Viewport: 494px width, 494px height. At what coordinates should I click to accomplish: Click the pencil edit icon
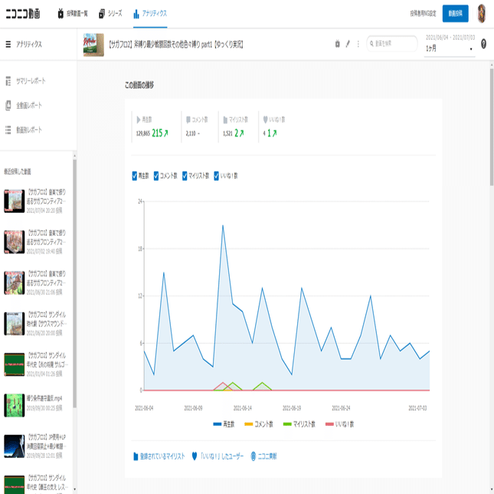pyautogui.click(x=348, y=44)
